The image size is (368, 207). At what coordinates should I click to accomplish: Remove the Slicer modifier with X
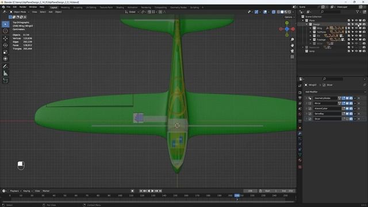(359, 119)
